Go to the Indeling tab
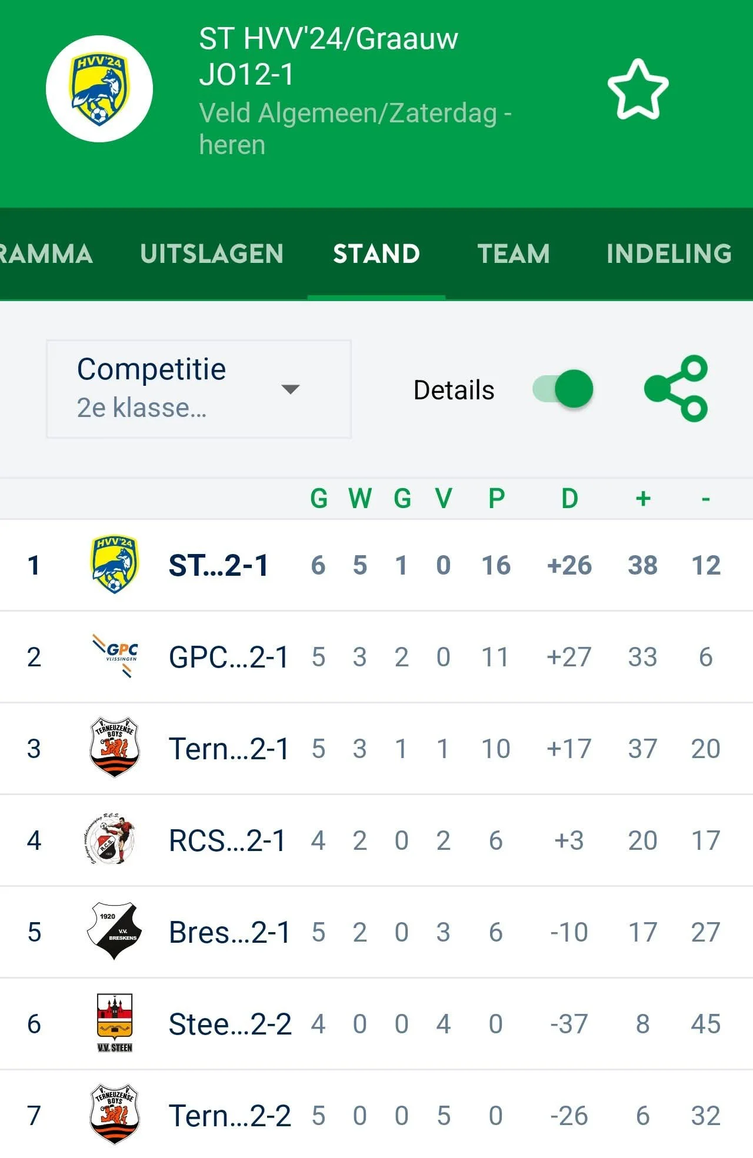The width and height of the screenshot is (753, 1158). coord(669,254)
